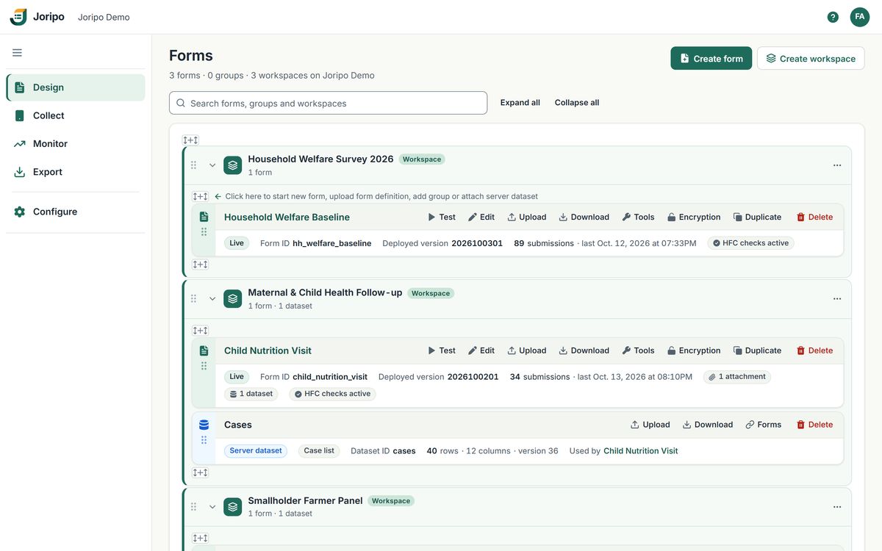Grab the drag handle of Maternal & Child Health Follow-up
This screenshot has width=882, height=551.
point(194,299)
